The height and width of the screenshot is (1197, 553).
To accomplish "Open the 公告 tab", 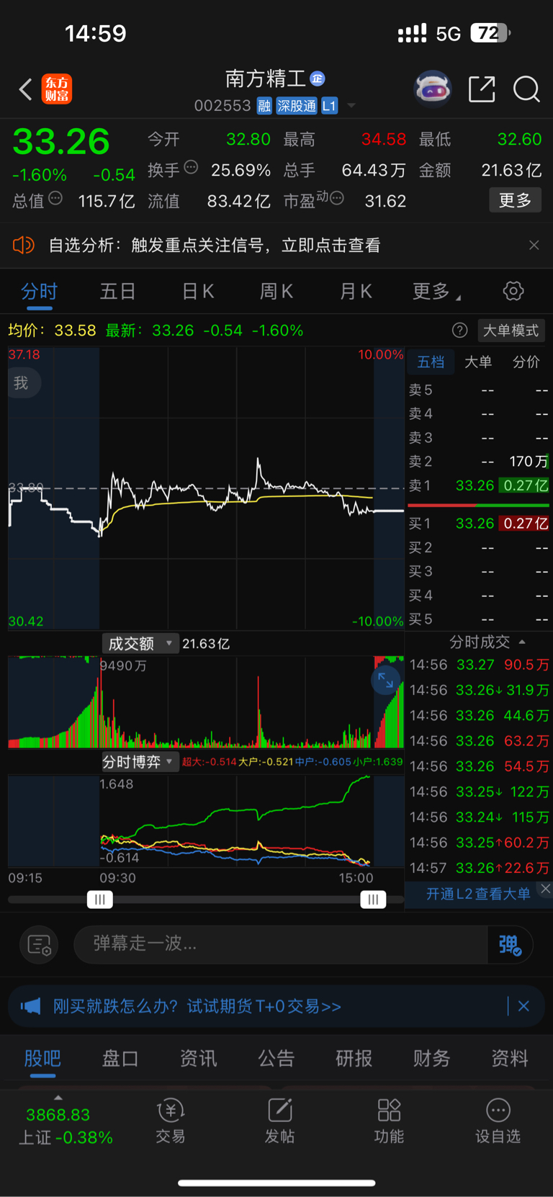I will tap(276, 1058).
